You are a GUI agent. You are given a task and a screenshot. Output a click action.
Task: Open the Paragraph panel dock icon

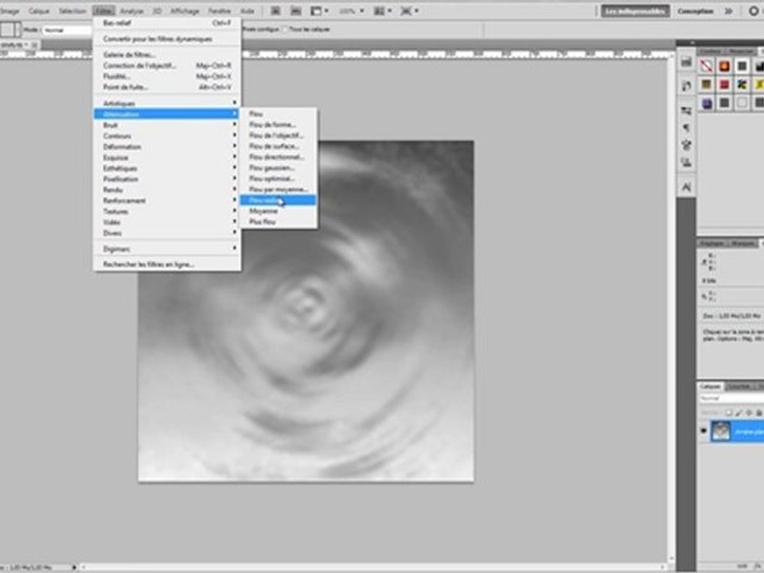click(x=686, y=127)
